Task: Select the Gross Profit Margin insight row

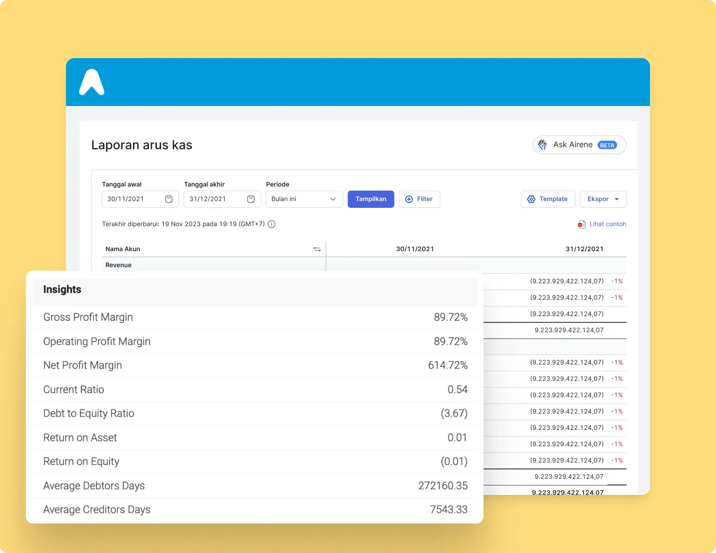Action: point(256,318)
